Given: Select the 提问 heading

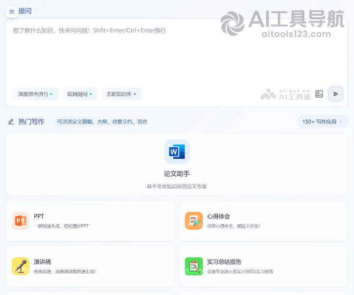Looking at the screenshot, I should 25,11.
